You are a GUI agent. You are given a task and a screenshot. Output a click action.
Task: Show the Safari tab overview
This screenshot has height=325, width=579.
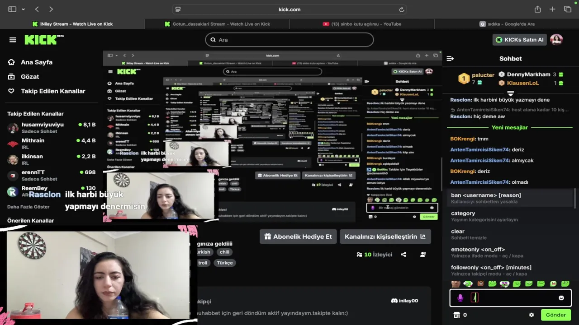pyautogui.click(x=568, y=9)
